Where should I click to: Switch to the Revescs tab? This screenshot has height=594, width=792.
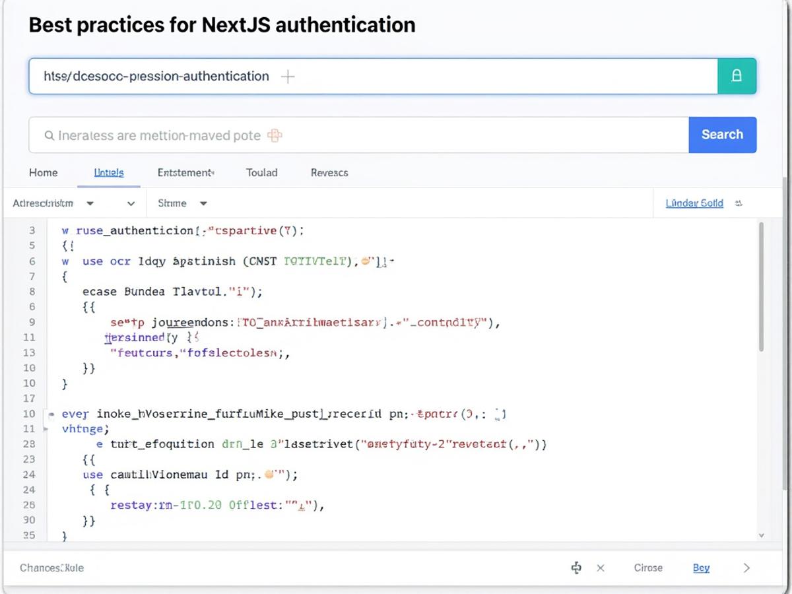point(329,173)
